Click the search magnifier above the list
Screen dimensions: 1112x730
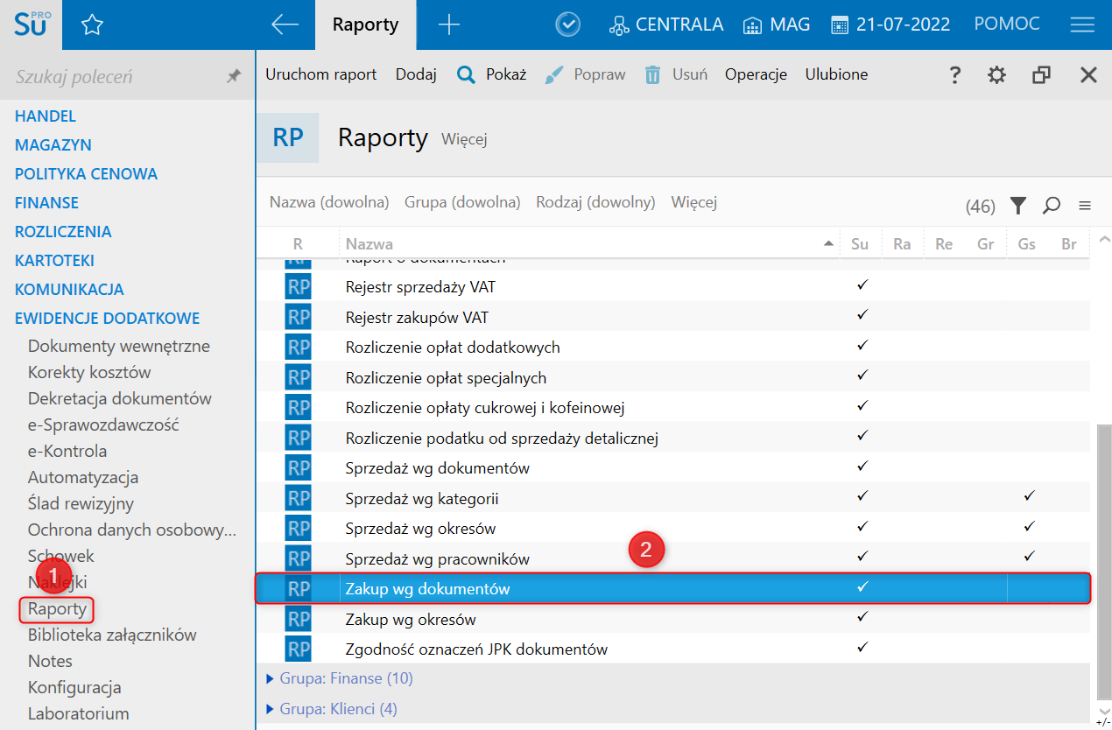click(x=1052, y=206)
